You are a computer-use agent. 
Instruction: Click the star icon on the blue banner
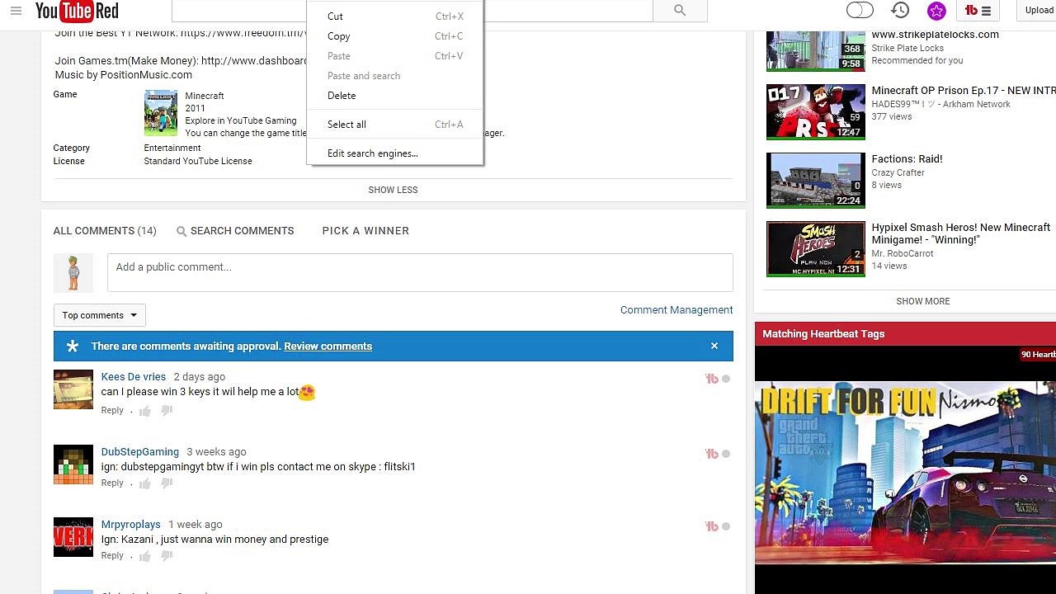73,346
